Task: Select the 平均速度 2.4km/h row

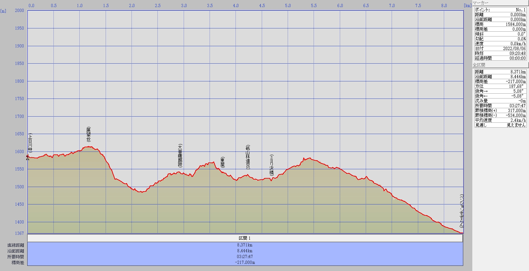Action: (500, 120)
